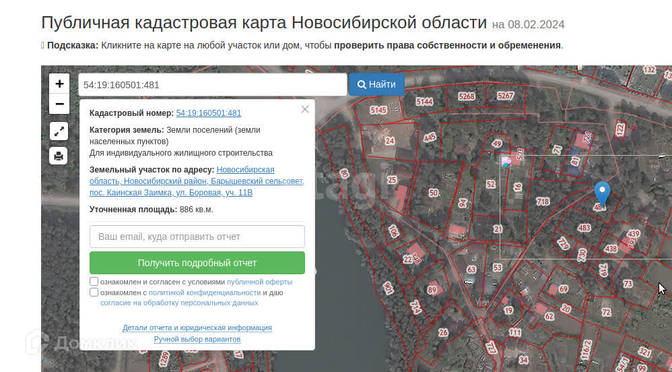Open Детали отчета и юридическая информация
Image resolution: width=672 pixels, height=372 pixels.
(197, 328)
